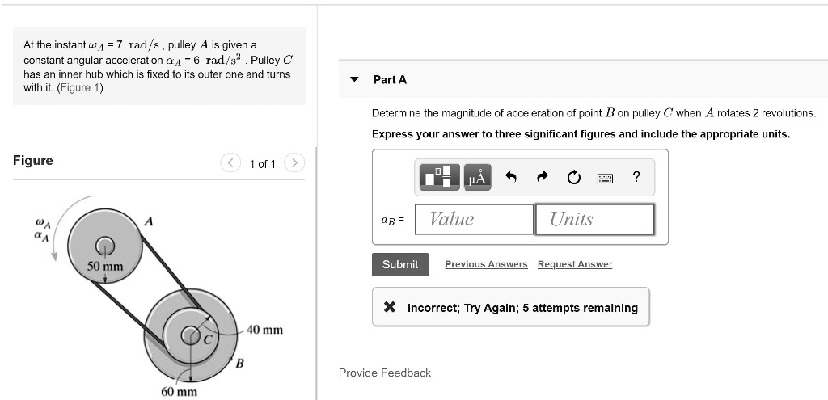This screenshot has width=828, height=400.
Task: Open the help question mark icon
Action: coord(636,177)
